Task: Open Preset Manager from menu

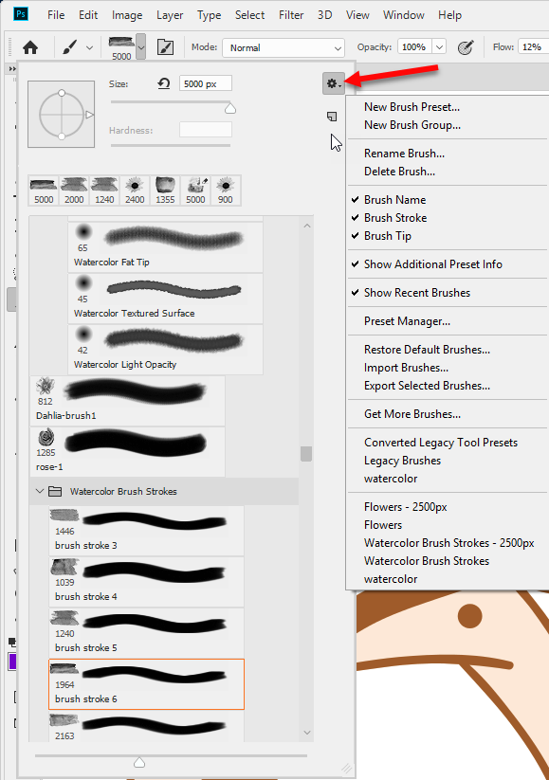Action: [407, 321]
